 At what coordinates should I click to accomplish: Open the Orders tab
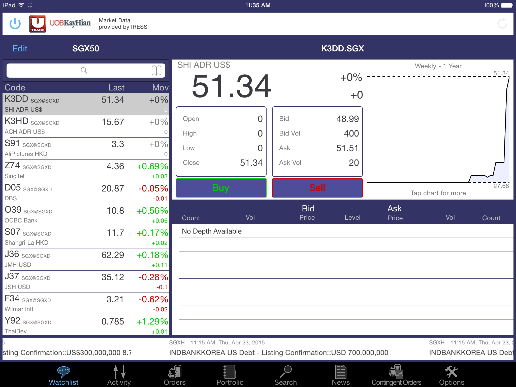pyautogui.click(x=175, y=375)
